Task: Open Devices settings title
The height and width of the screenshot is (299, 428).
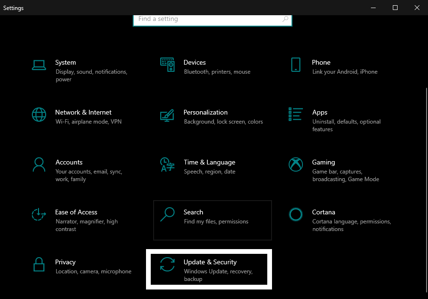Action: (x=195, y=62)
